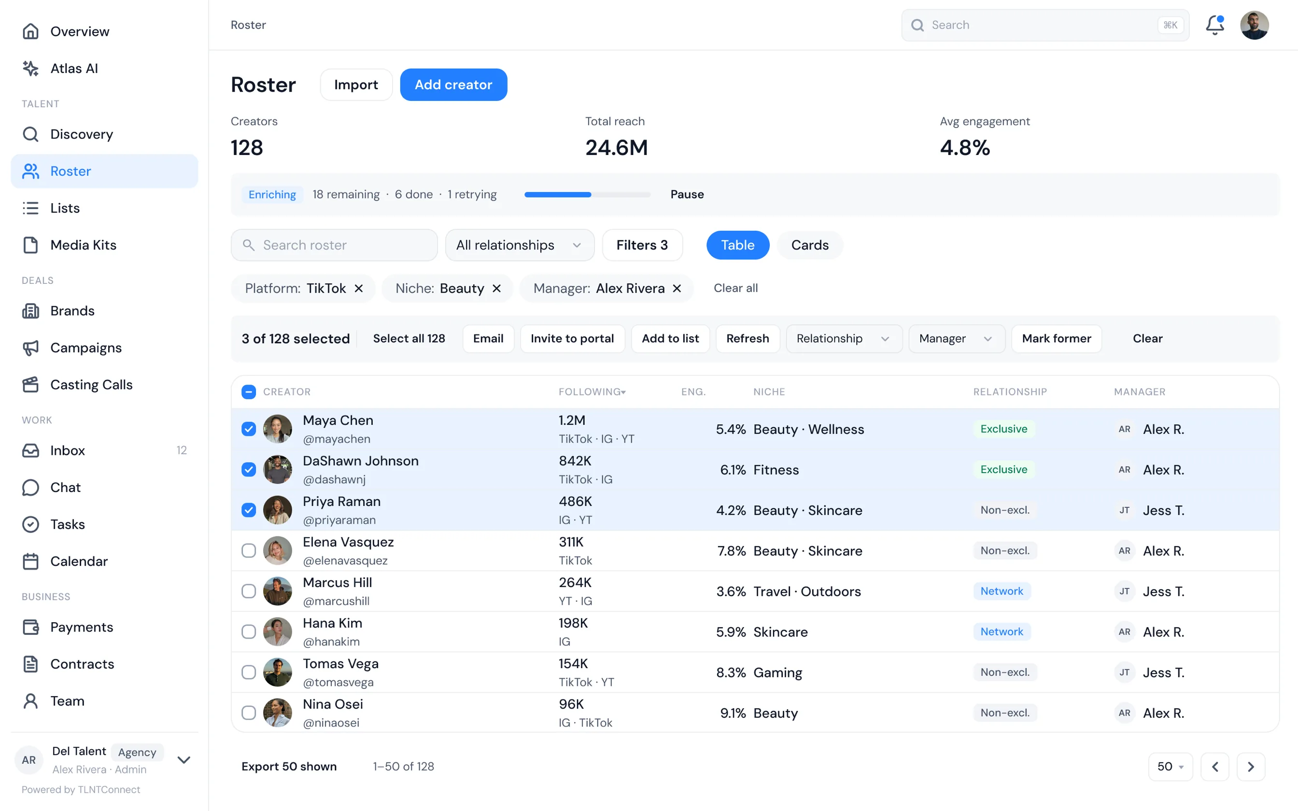Click the global Search field
Screen dimensions: 1298x811
point(1045,25)
